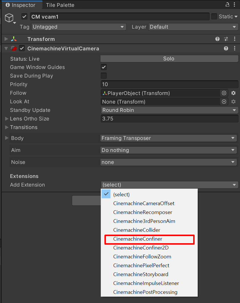Open the Transform preset selector icon
Viewport: 240px width, 303px height.
coord(226,39)
